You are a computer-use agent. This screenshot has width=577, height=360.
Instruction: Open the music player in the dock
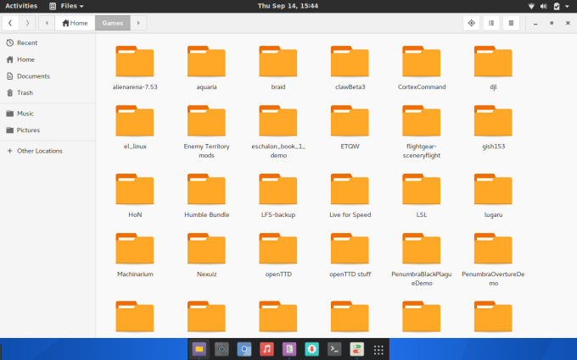266,349
